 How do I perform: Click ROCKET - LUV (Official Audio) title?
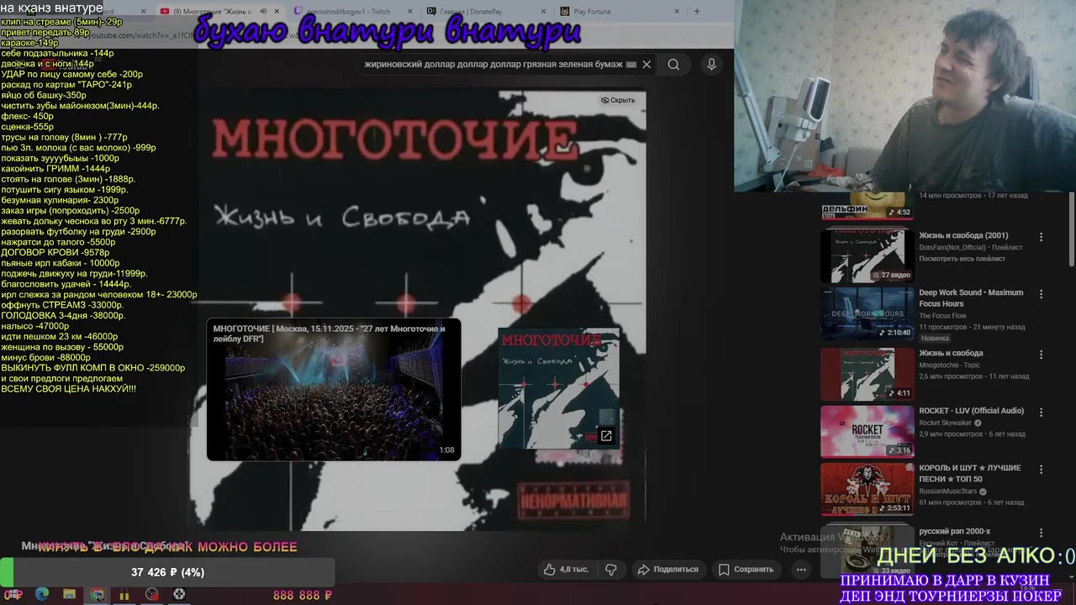(x=971, y=411)
